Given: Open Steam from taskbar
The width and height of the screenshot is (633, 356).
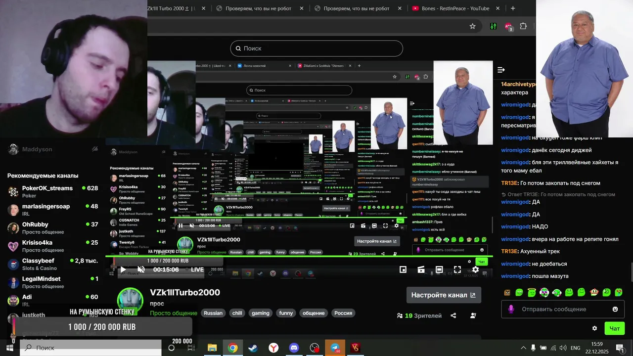Looking at the screenshot, I should (253, 348).
